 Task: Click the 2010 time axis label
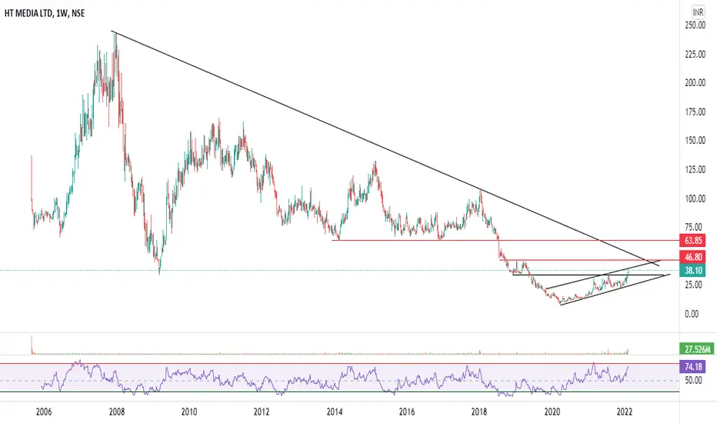[188, 412]
